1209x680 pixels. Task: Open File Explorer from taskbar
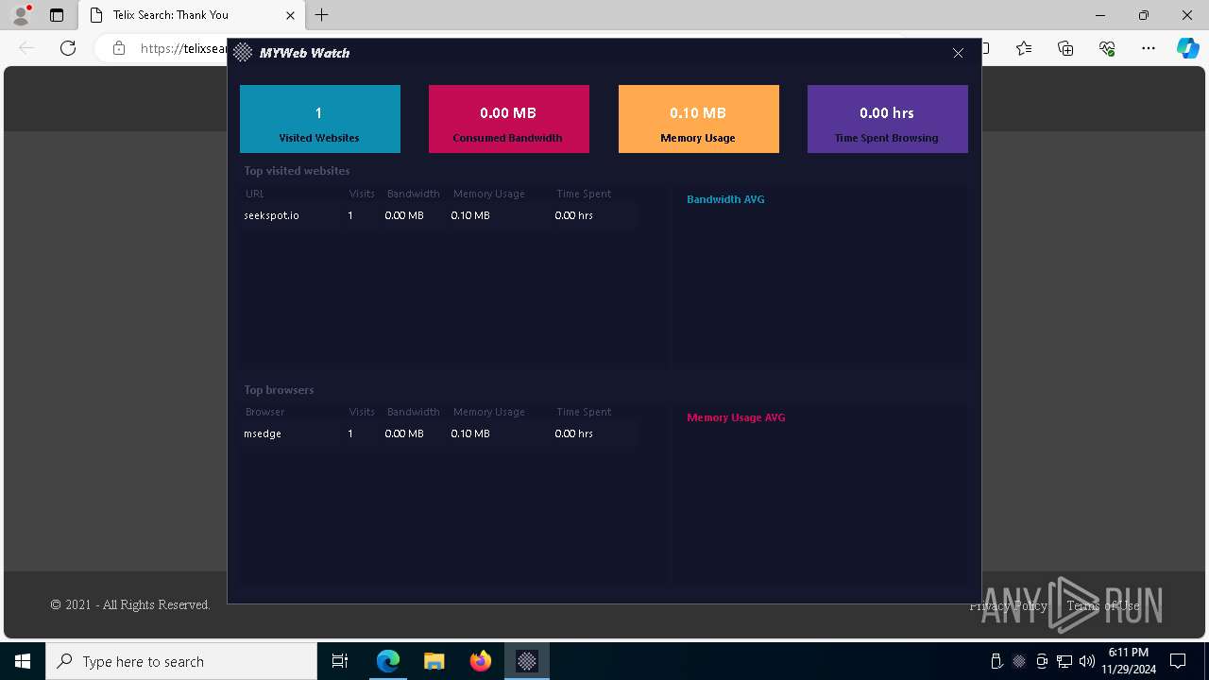click(434, 661)
